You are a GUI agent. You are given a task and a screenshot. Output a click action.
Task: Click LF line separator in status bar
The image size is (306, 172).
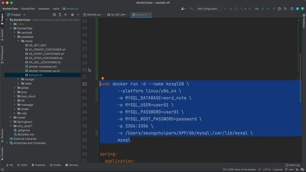pyautogui.click(x=259, y=170)
